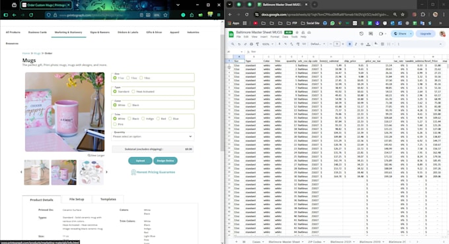Switch to the File Setup tab
The image size is (449, 244).
pos(77,199)
